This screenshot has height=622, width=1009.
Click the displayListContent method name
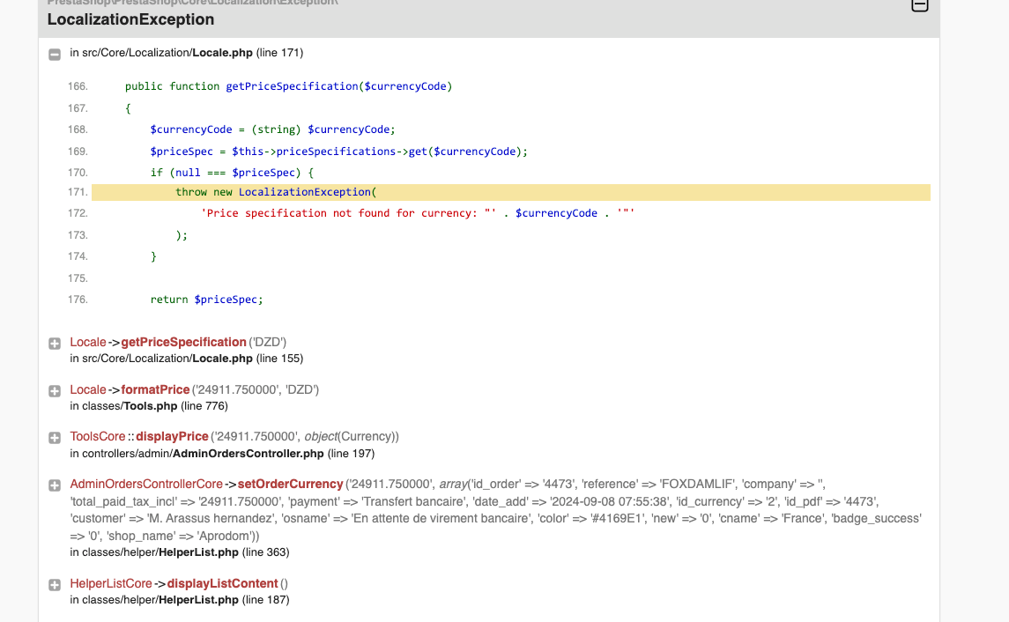click(x=222, y=584)
